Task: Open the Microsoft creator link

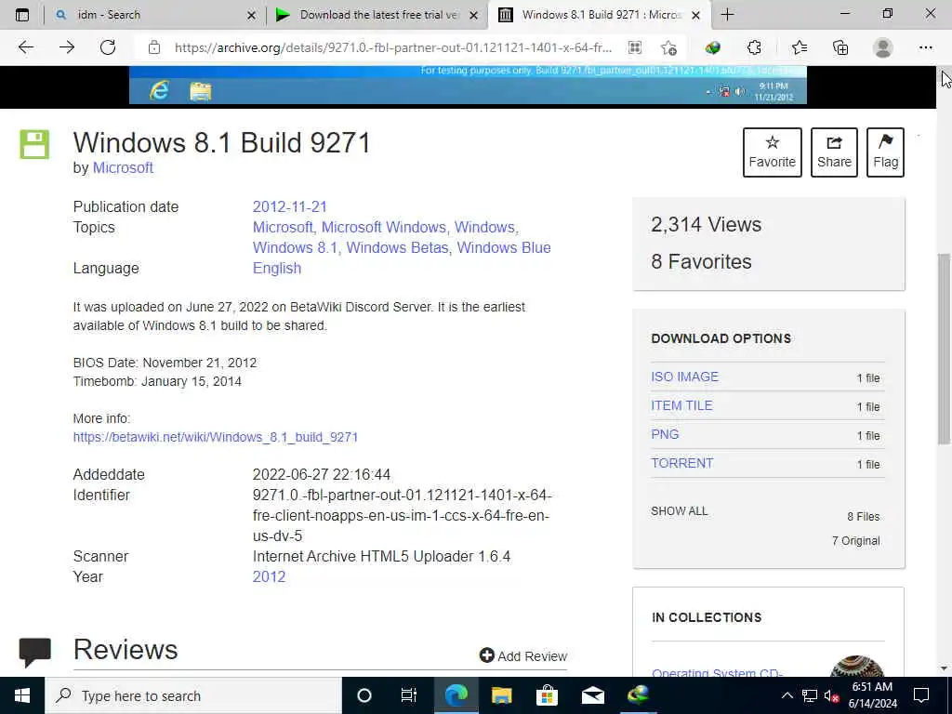Action: (123, 167)
